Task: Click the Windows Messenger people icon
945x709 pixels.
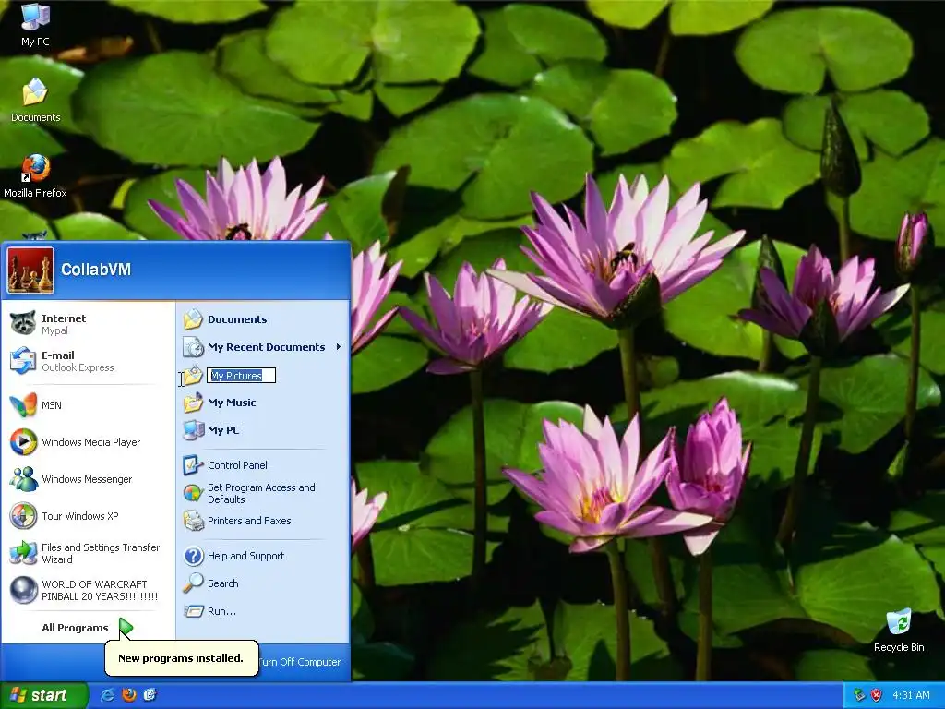Action: (23, 479)
